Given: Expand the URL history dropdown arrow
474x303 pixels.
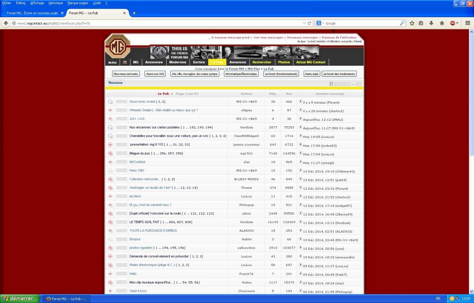Looking at the screenshot, I should [x=304, y=23].
